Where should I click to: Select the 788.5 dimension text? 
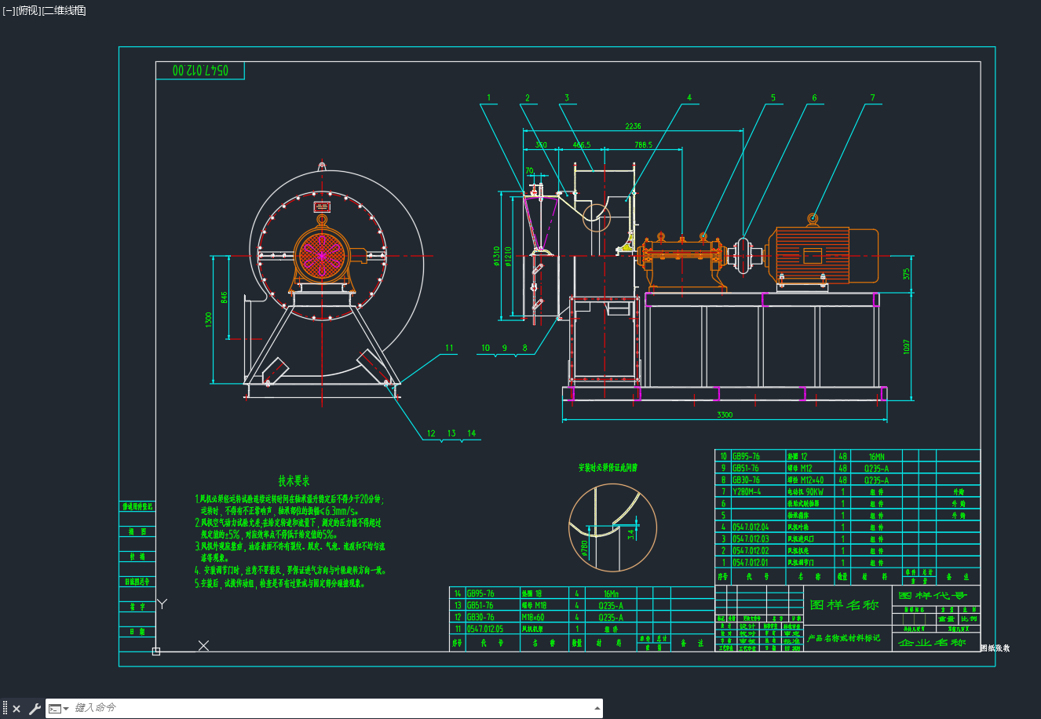643,144
